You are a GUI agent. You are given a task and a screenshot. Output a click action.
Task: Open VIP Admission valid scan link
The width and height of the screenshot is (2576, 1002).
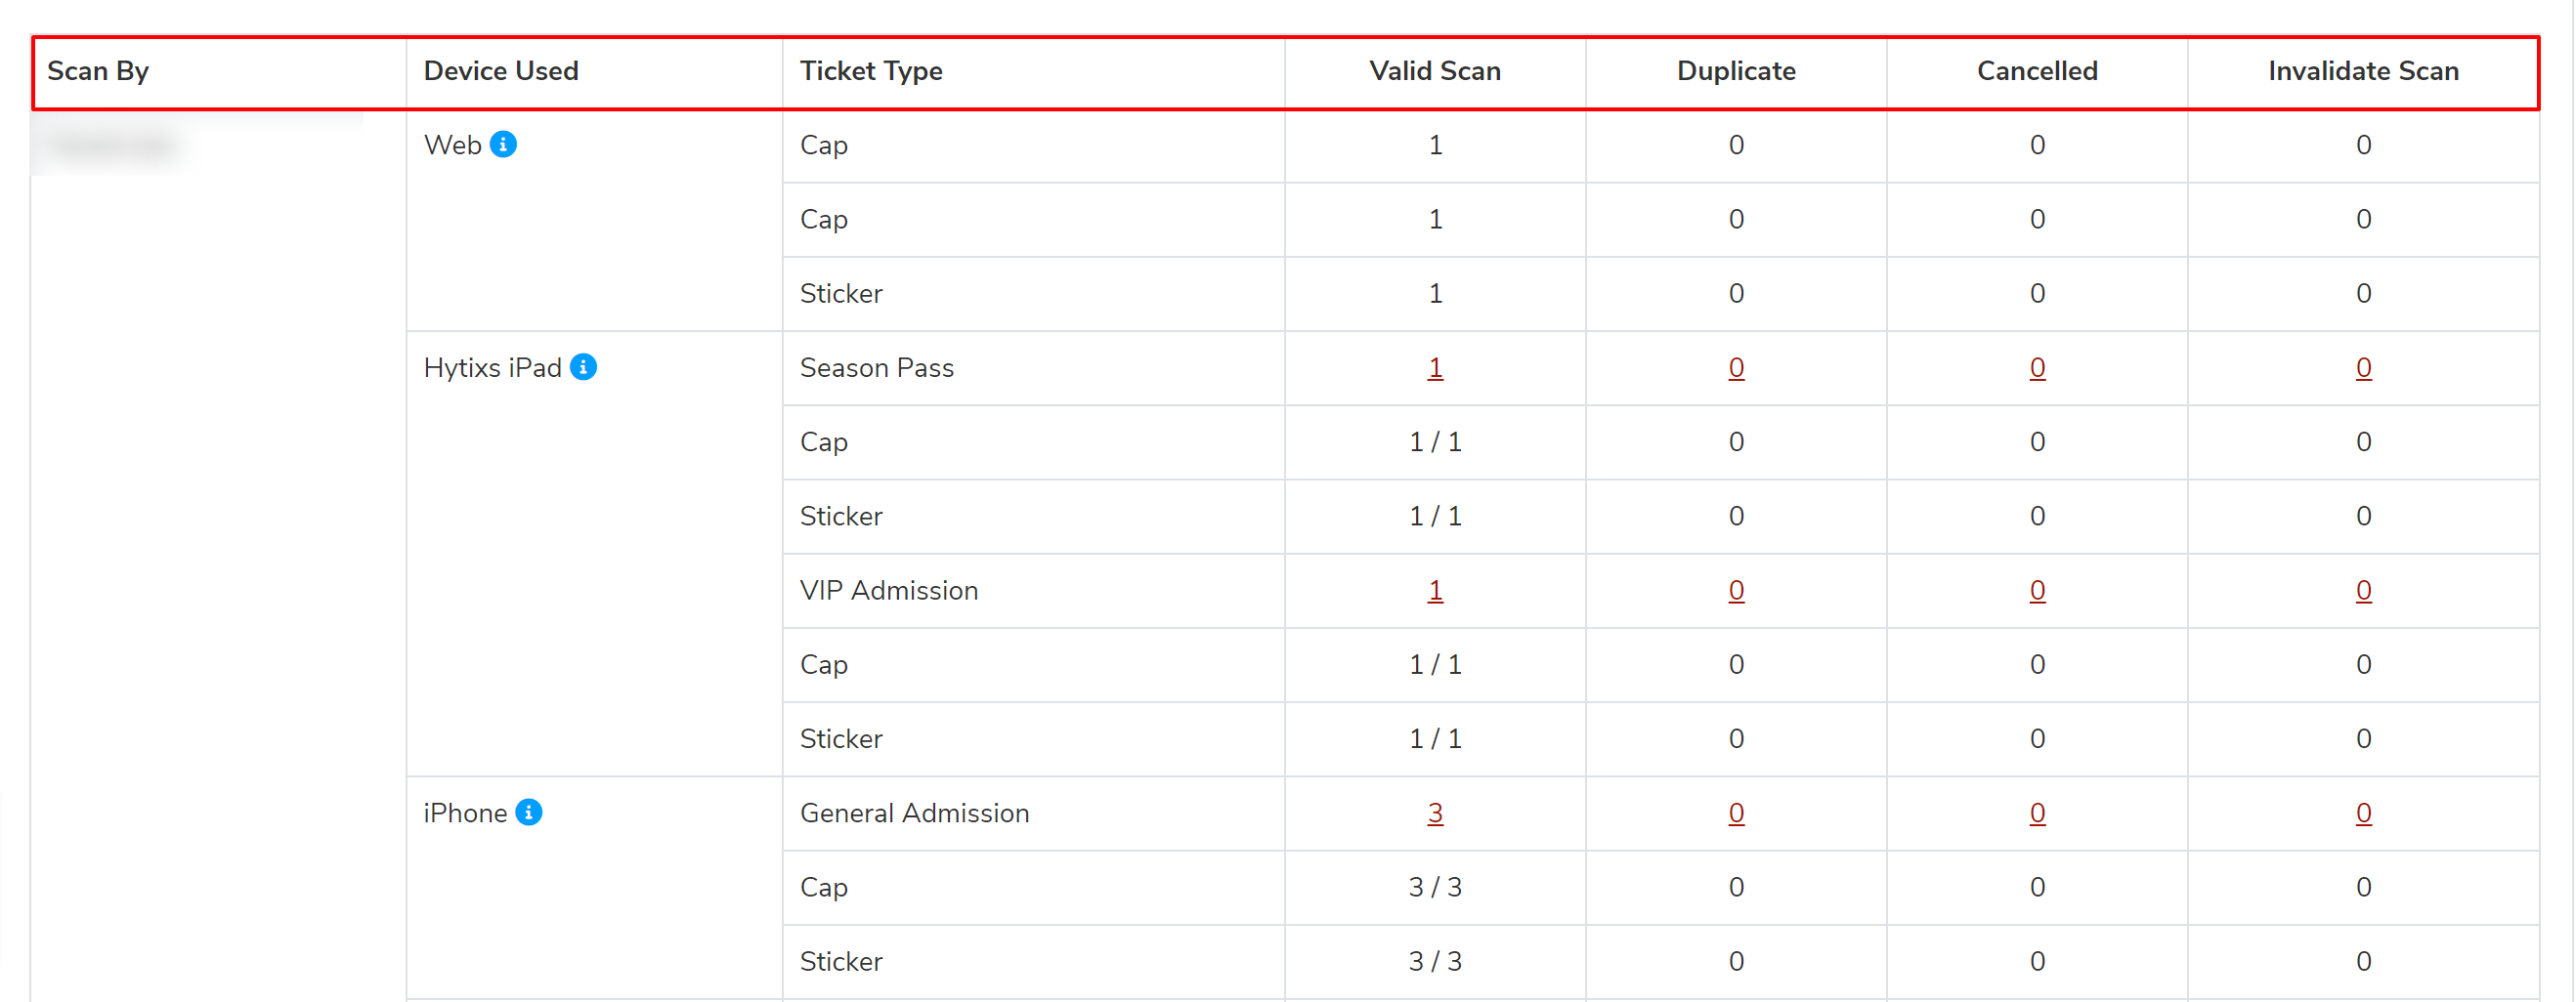click(1435, 591)
